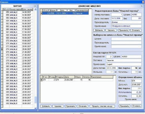Click the scroll-down arrow of the party list
145x114 pixels.
pos(35,108)
